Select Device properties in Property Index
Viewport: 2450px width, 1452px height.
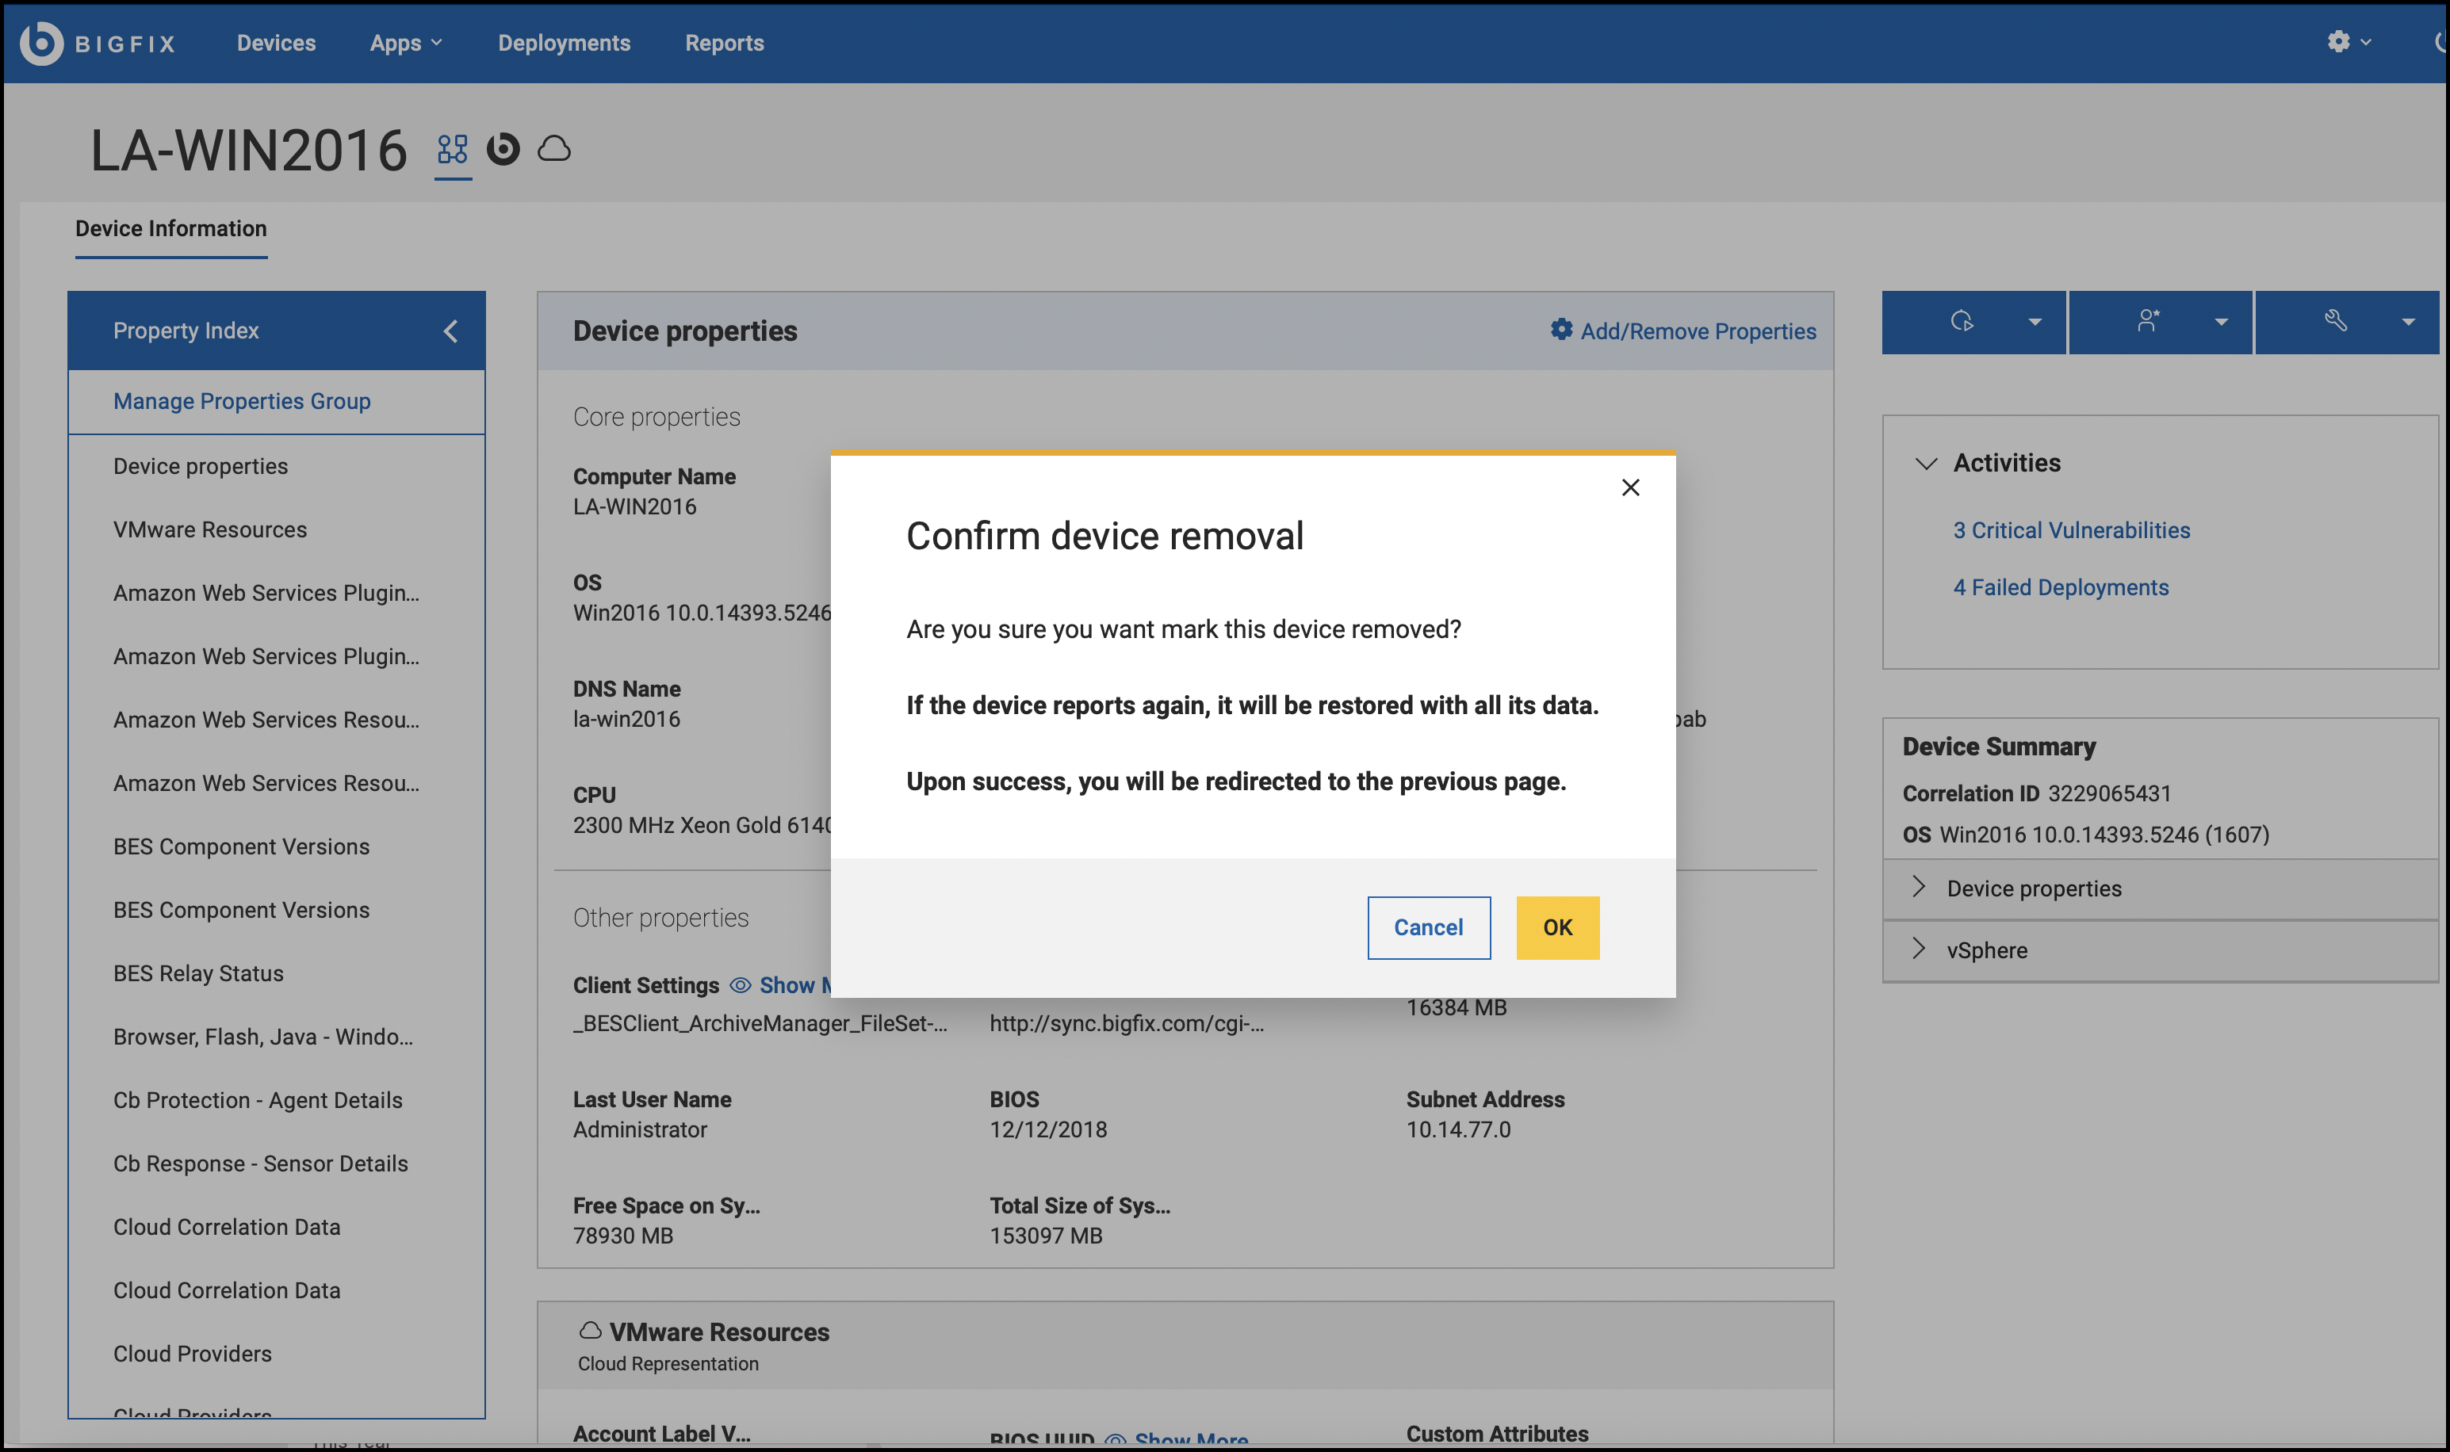coord(201,466)
